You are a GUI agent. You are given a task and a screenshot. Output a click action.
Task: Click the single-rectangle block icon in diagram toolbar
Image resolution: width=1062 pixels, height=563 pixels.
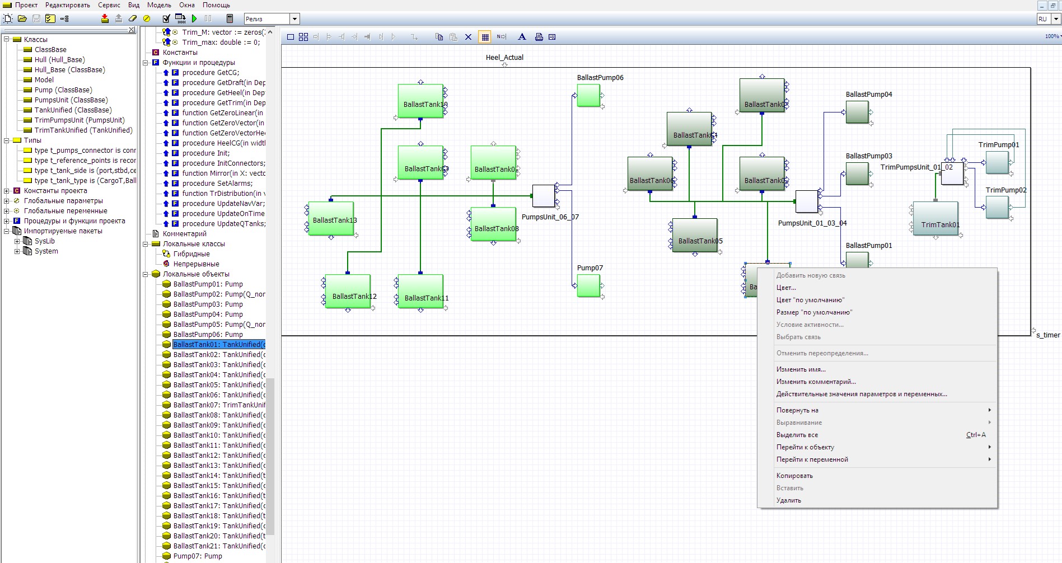[291, 37]
